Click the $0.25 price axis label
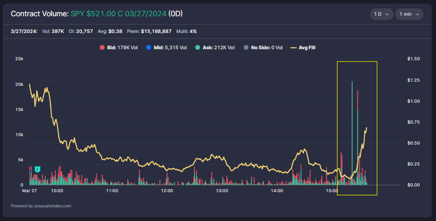The image size is (436, 221). click(413, 164)
